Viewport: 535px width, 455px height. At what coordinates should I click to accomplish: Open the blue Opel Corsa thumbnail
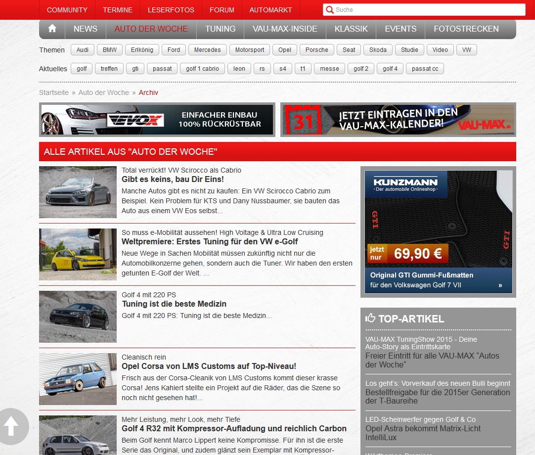tap(78, 379)
